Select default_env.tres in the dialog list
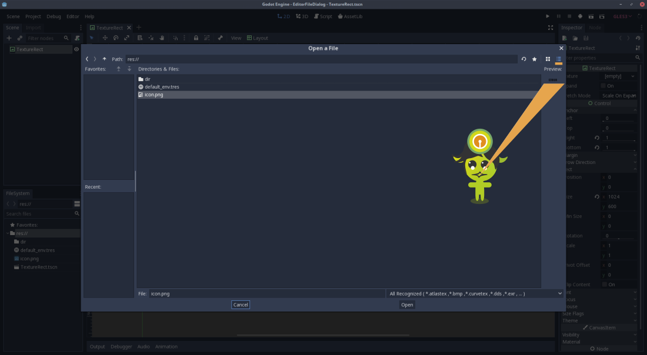647x355 pixels. (x=338, y=87)
